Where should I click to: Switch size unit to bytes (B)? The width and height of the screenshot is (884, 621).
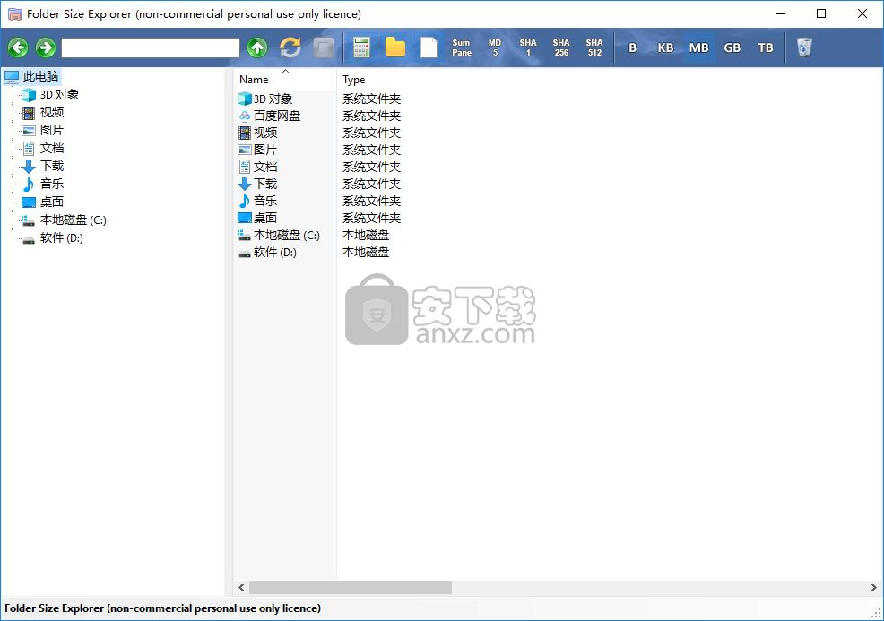pos(633,47)
